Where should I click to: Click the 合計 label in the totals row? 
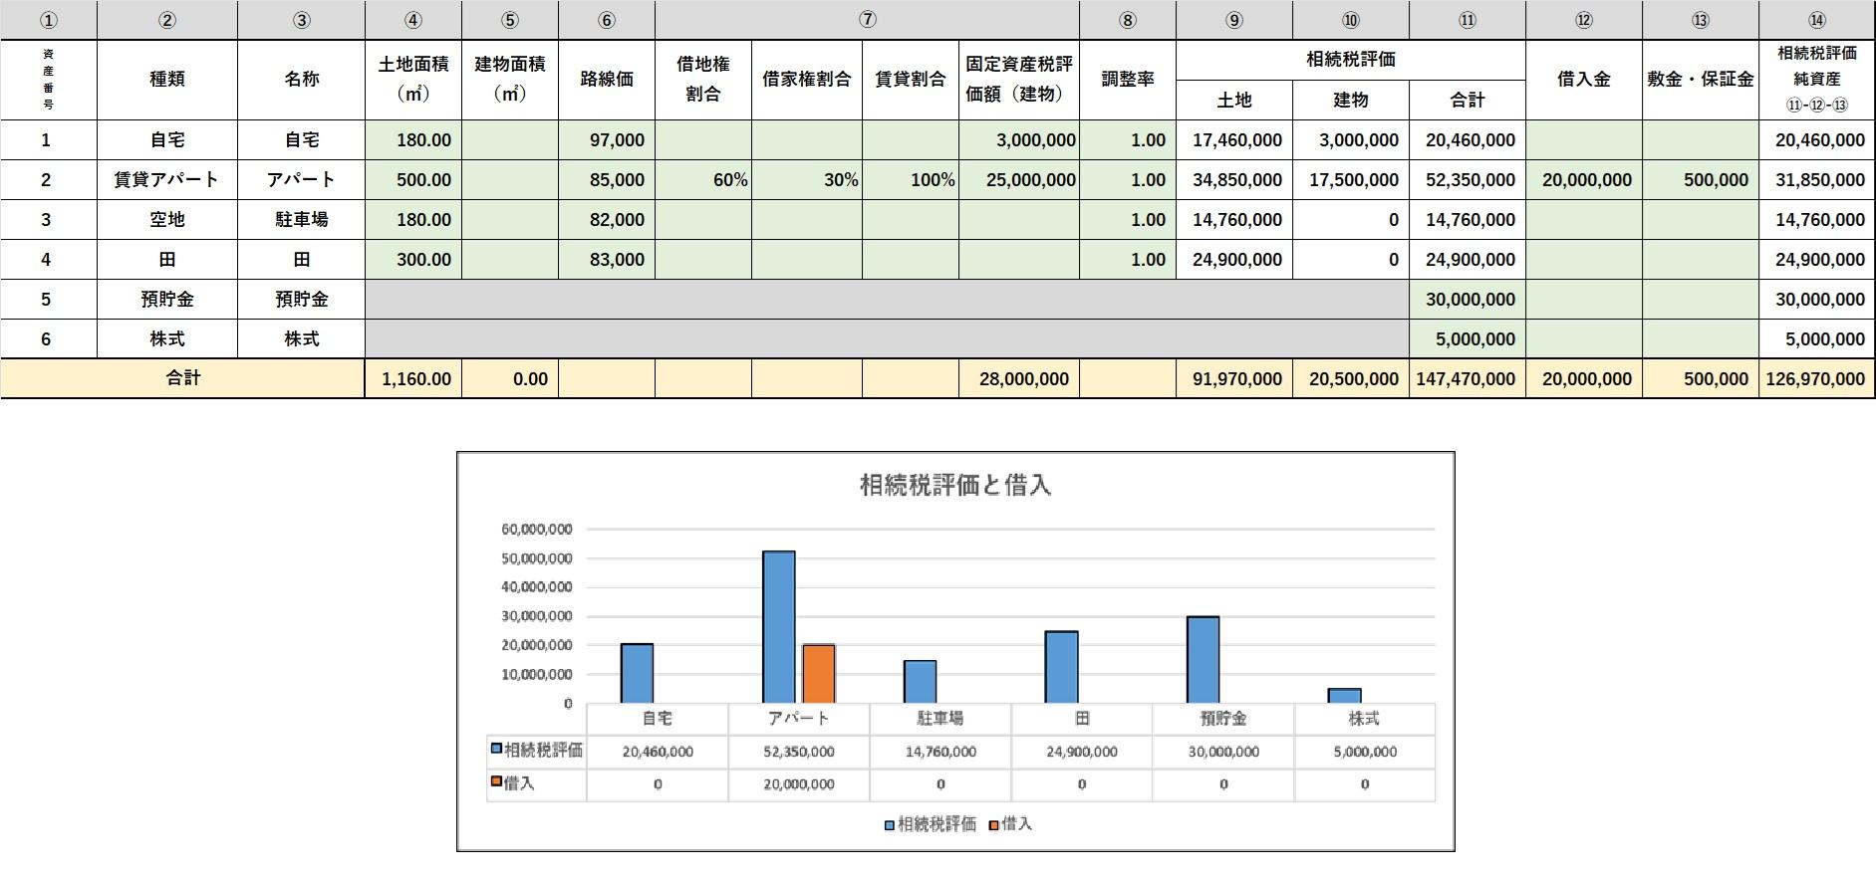(x=183, y=379)
